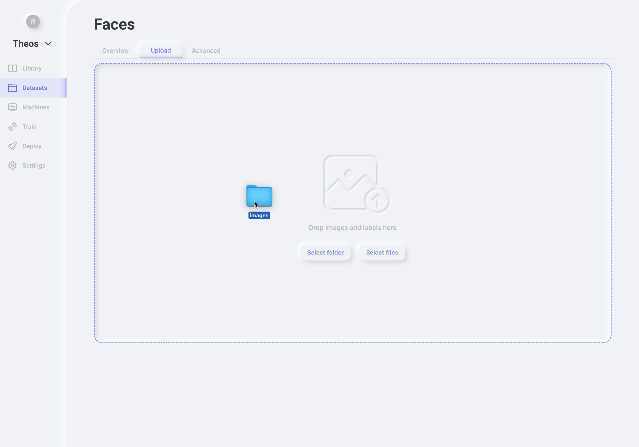Switch to the Overview tab
This screenshot has height=447, width=639.
click(x=115, y=51)
